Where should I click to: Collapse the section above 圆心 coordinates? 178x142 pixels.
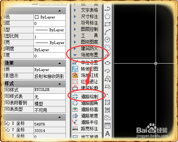[60, 117]
